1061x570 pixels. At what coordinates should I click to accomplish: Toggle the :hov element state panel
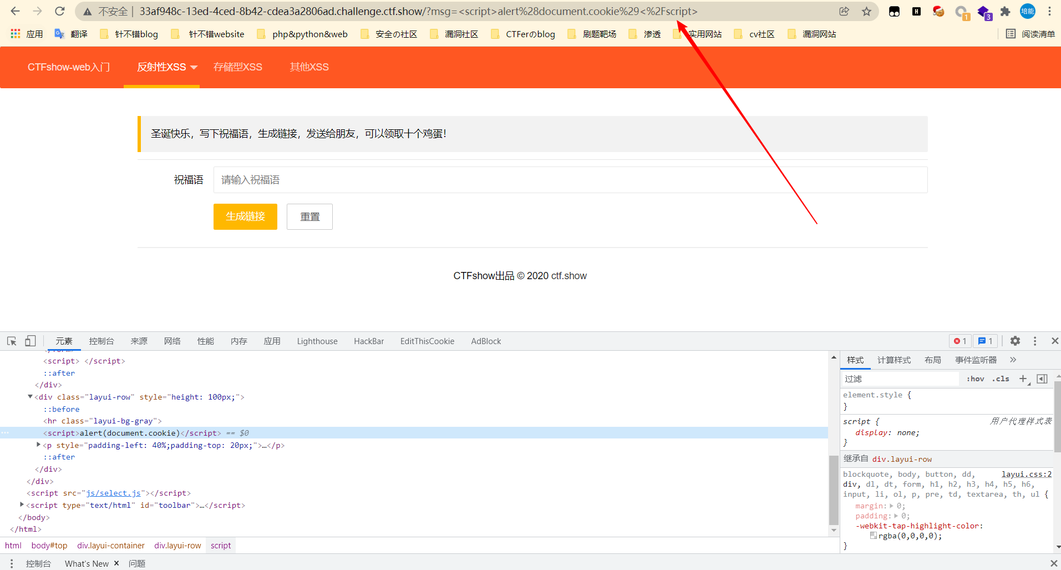(975, 379)
